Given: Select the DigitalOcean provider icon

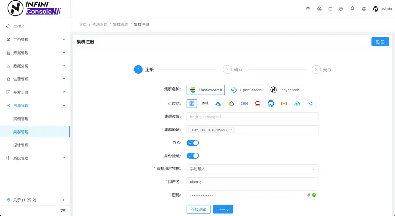Looking at the screenshot, I should pos(271,104).
